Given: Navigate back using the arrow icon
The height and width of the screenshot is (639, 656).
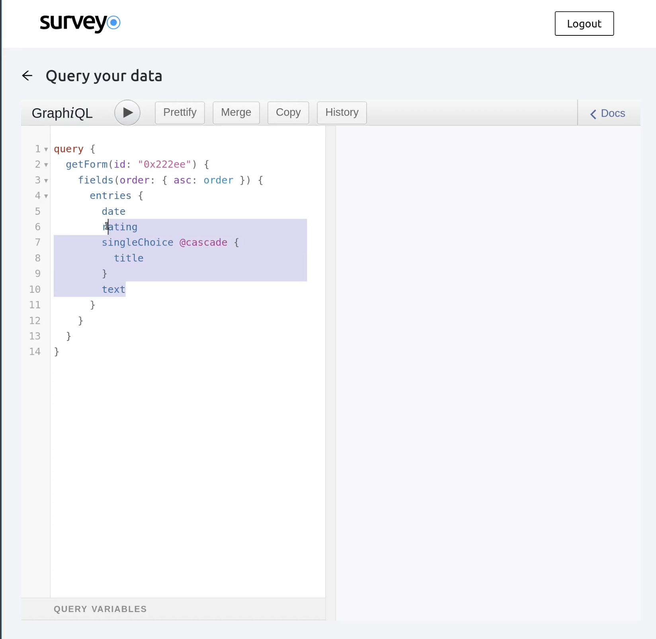Looking at the screenshot, I should [27, 76].
